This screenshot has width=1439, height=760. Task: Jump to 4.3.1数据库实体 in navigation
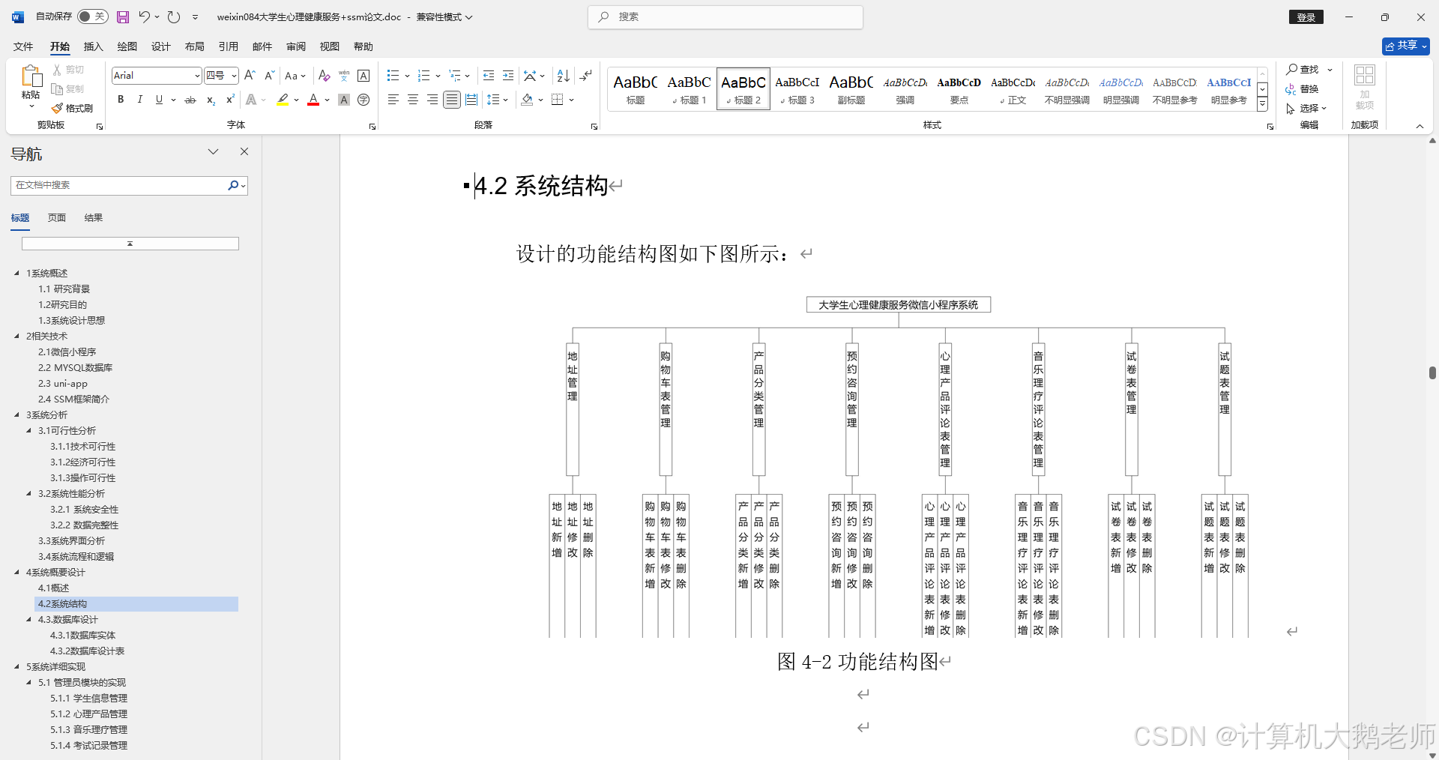click(82, 635)
